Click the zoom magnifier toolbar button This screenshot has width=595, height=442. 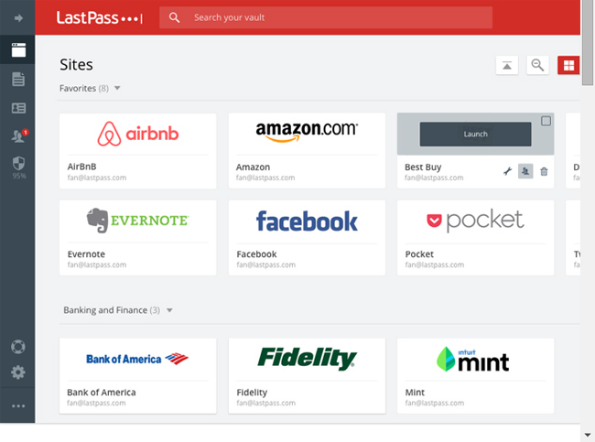(x=537, y=65)
